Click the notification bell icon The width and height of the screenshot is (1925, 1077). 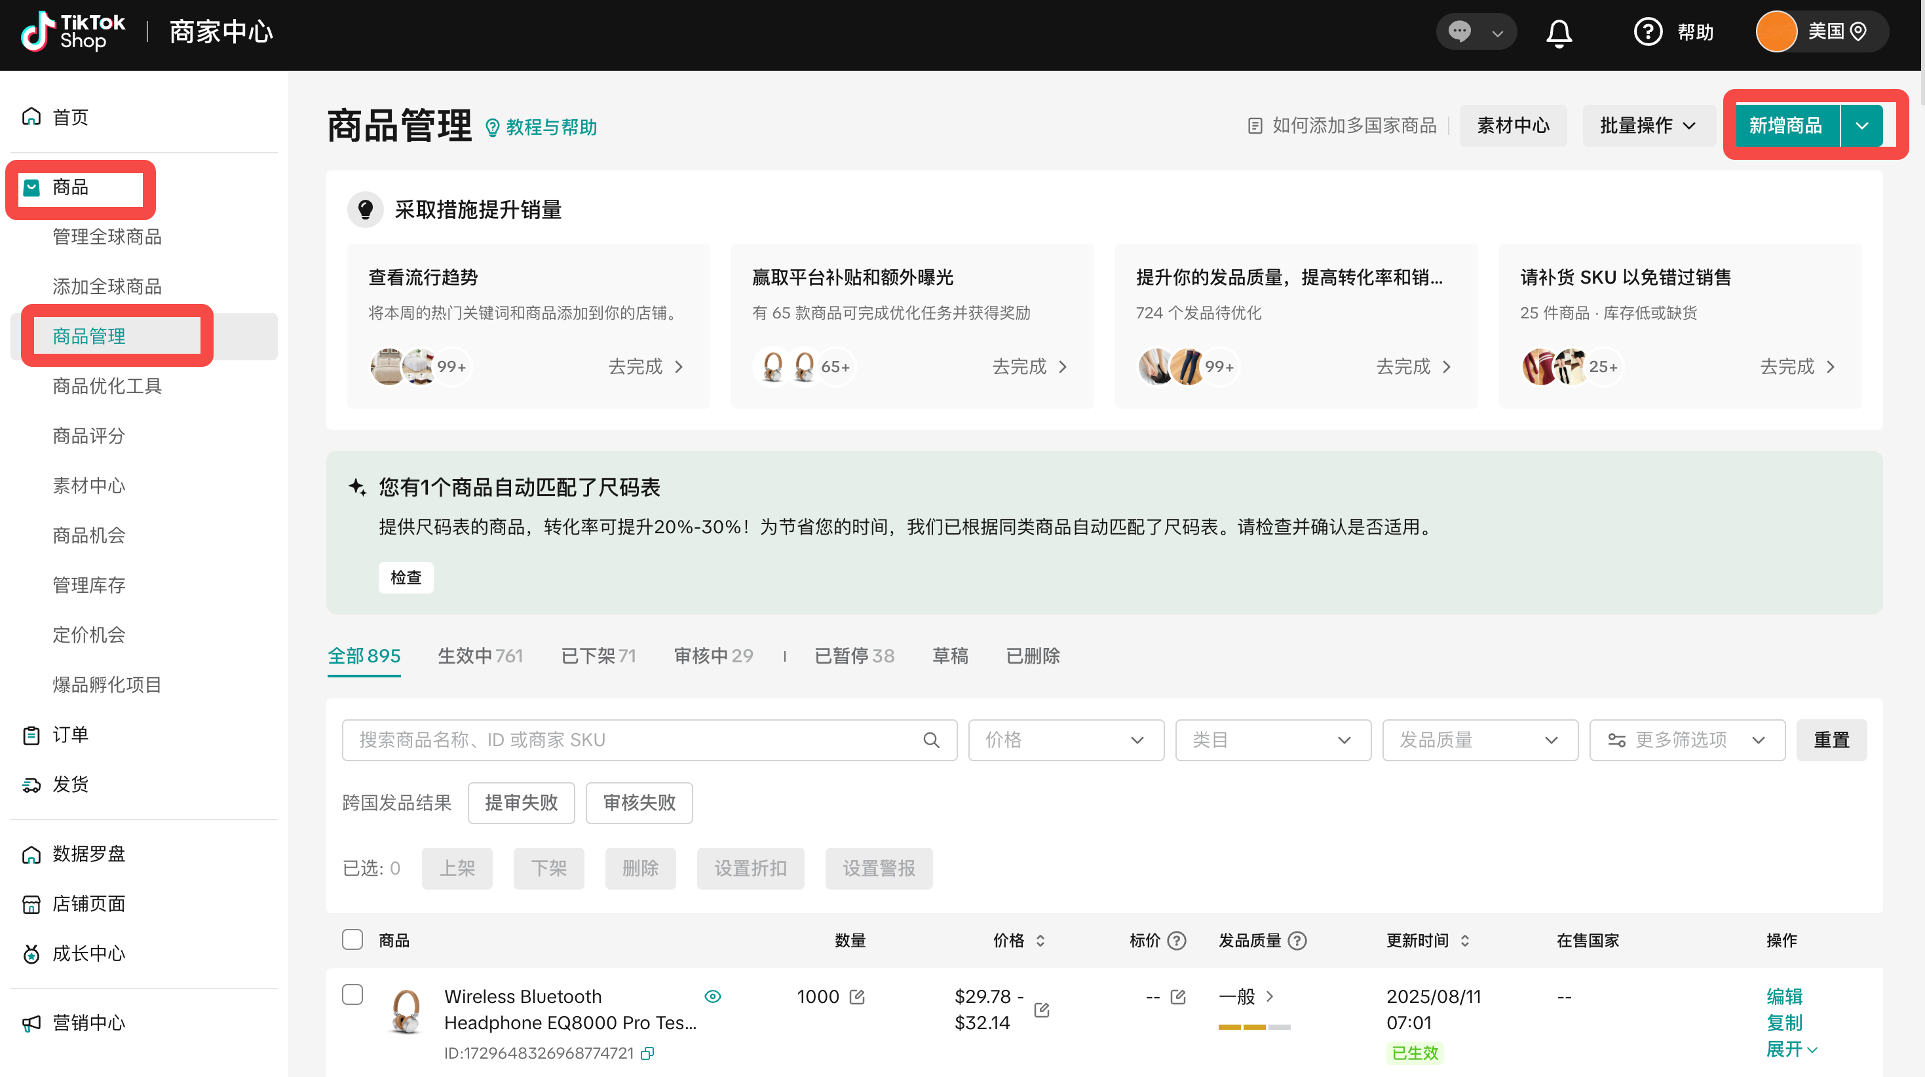(1559, 32)
